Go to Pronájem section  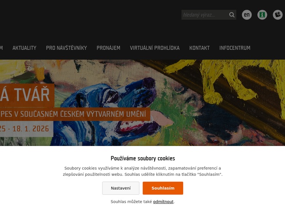pos(108,48)
